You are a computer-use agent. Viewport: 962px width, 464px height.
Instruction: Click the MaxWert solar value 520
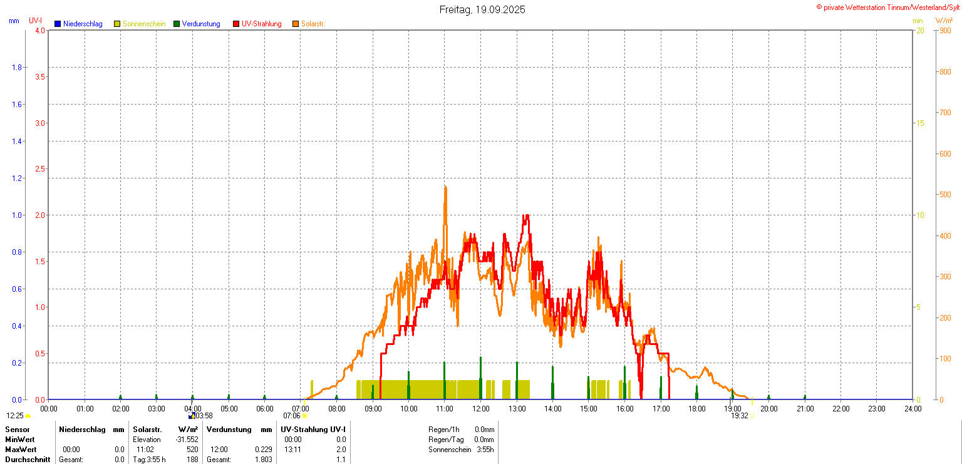pyautogui.click(x=192, y=450)
